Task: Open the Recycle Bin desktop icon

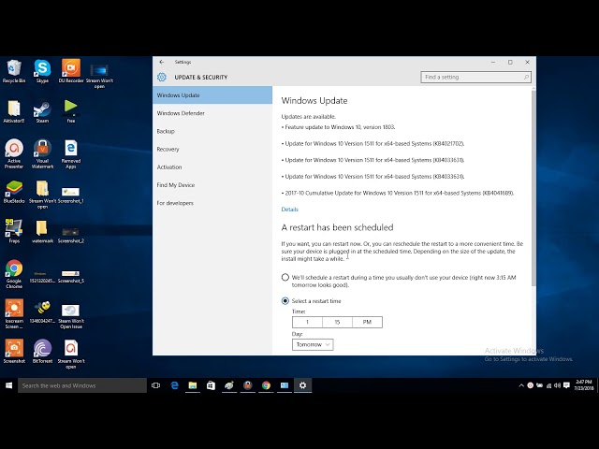Action: [14, 71]
